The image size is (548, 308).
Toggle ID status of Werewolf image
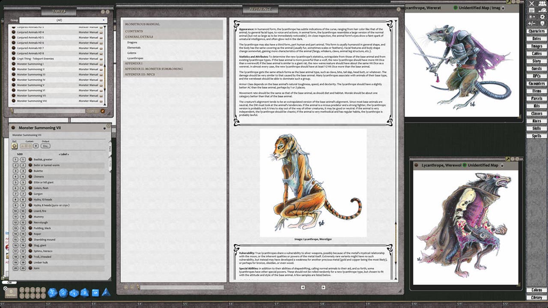(465, 165)
